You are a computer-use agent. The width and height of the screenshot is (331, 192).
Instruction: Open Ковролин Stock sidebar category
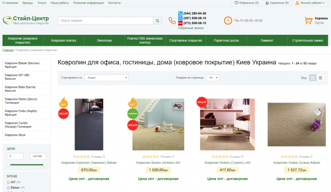pyautogui.click(x=27, y=135)
